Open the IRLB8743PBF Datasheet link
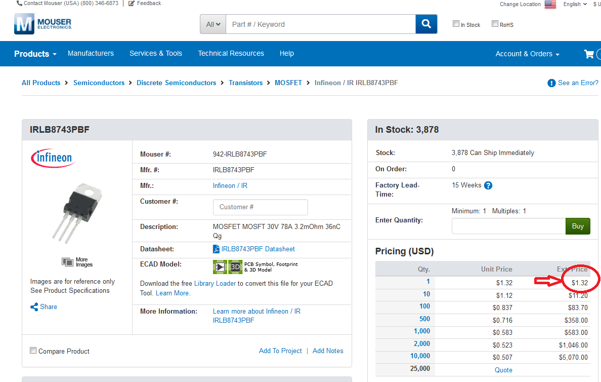The height and width of the screenshot is (382, 601). click(x=258, y=249)
